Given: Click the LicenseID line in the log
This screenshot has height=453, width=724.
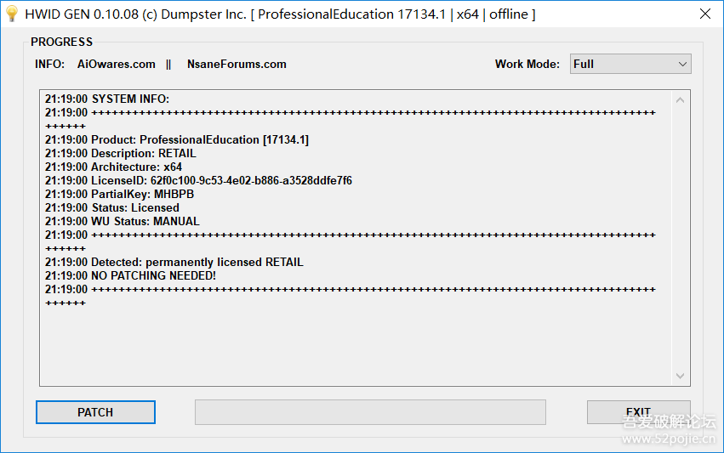Looking at the screenshot, I should click(198, 180).
